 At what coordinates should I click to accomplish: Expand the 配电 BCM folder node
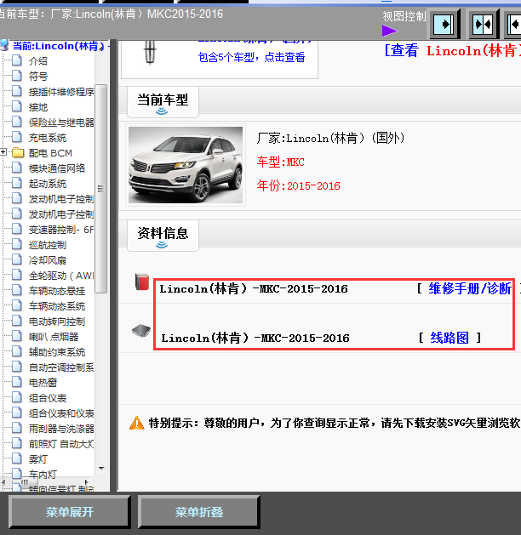[3, 152]
